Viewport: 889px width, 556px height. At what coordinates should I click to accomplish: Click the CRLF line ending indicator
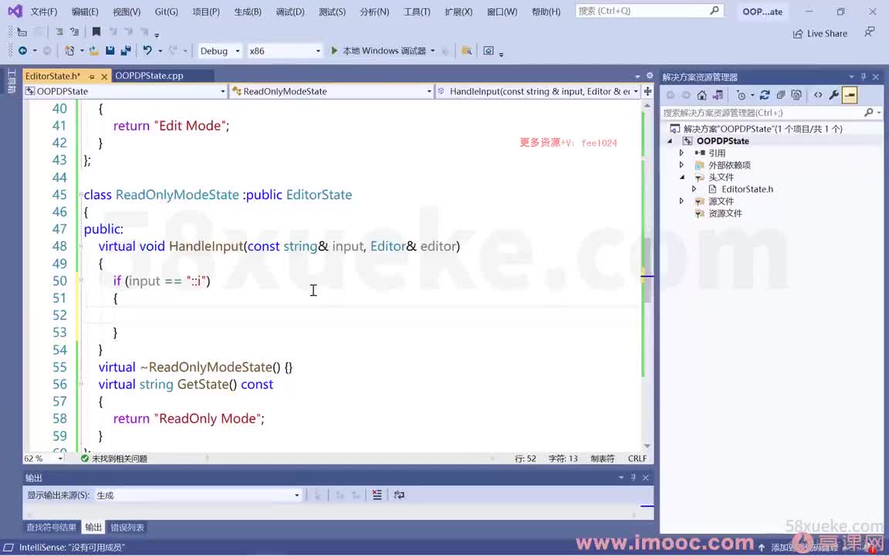(x=637, y=459)
